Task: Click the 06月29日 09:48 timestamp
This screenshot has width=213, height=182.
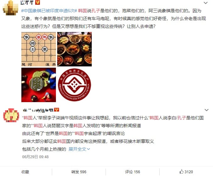Action: click(35, 157)
